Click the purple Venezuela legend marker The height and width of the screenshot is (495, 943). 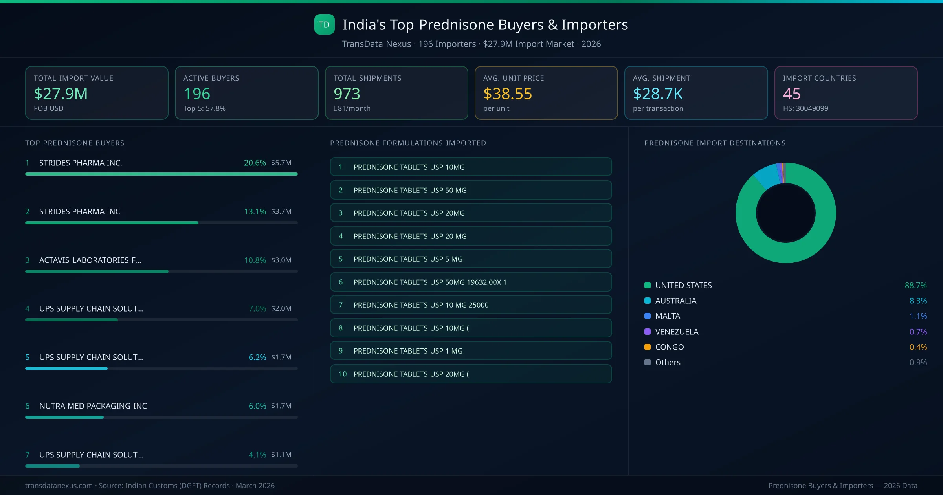tap(647, 332)
